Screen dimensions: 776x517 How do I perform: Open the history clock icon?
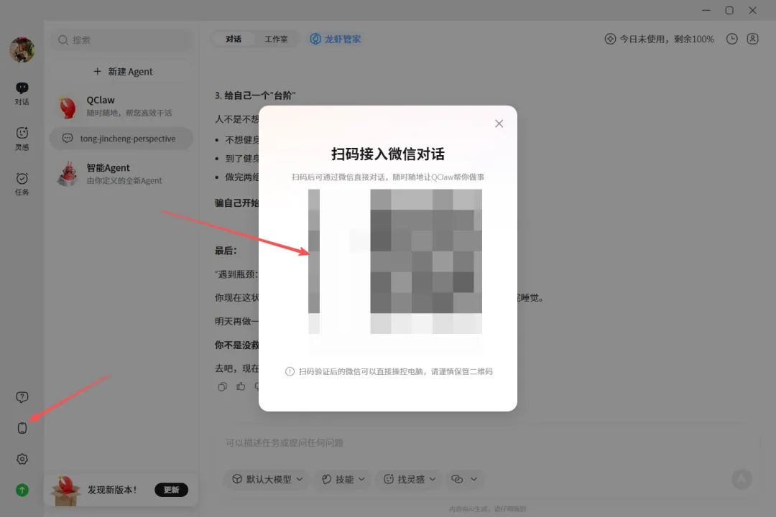(731, 39)
